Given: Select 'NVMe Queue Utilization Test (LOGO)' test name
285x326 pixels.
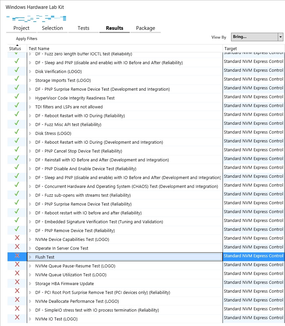Looking at the screenshot, I should coord(71,275).
